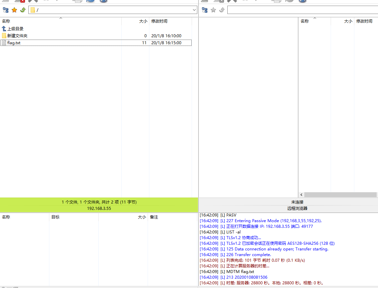Viewport: 378px width, 288px height.
Task: Click the log line '正在打开数据连接 IP: 192.168.3.55'
Action: [256, 226]
